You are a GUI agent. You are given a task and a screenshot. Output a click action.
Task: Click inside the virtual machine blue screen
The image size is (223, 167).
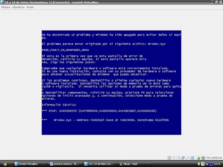(111, 82)
